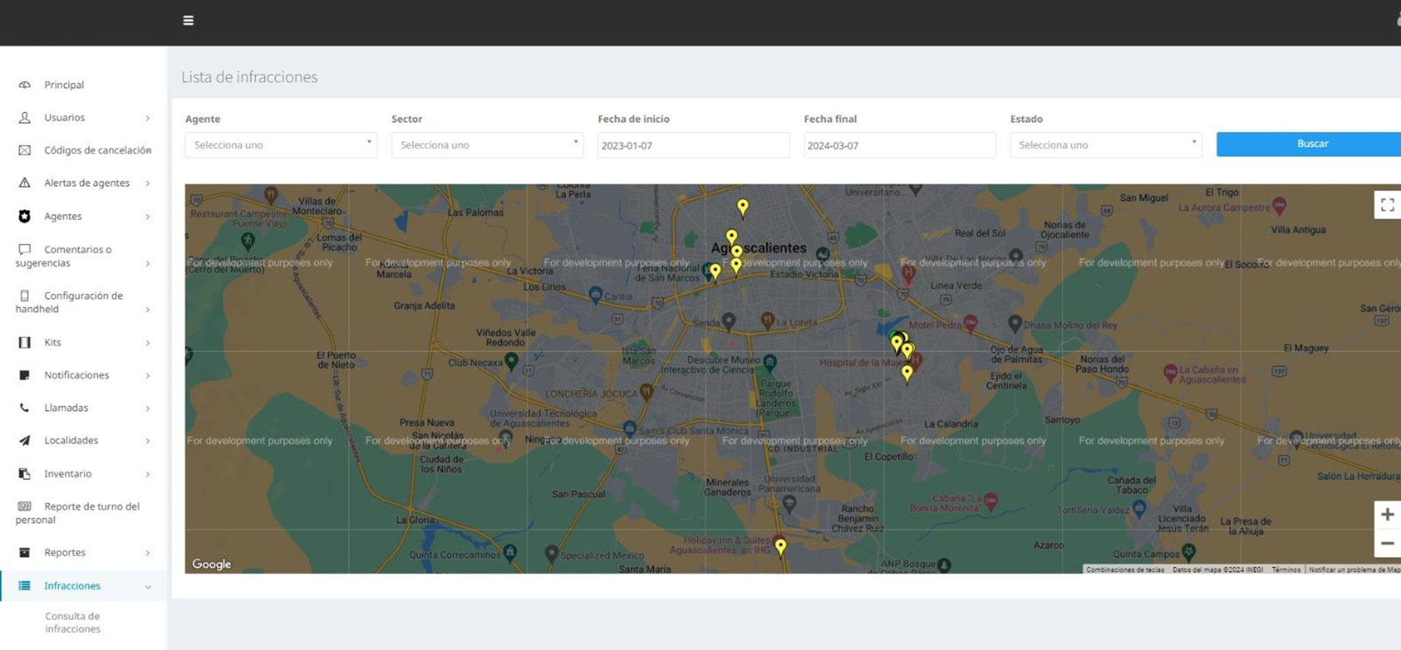Click the Comentarios o sugerencias chat icon
Viewport: 1401px width, 650px height.
pyautogui.click(x=25, y=249)
